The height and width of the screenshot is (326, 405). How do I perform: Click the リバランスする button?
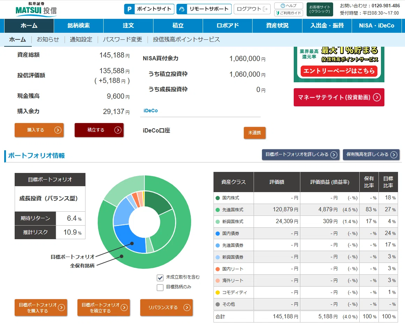pyautogui.click(x=166, y=308)
